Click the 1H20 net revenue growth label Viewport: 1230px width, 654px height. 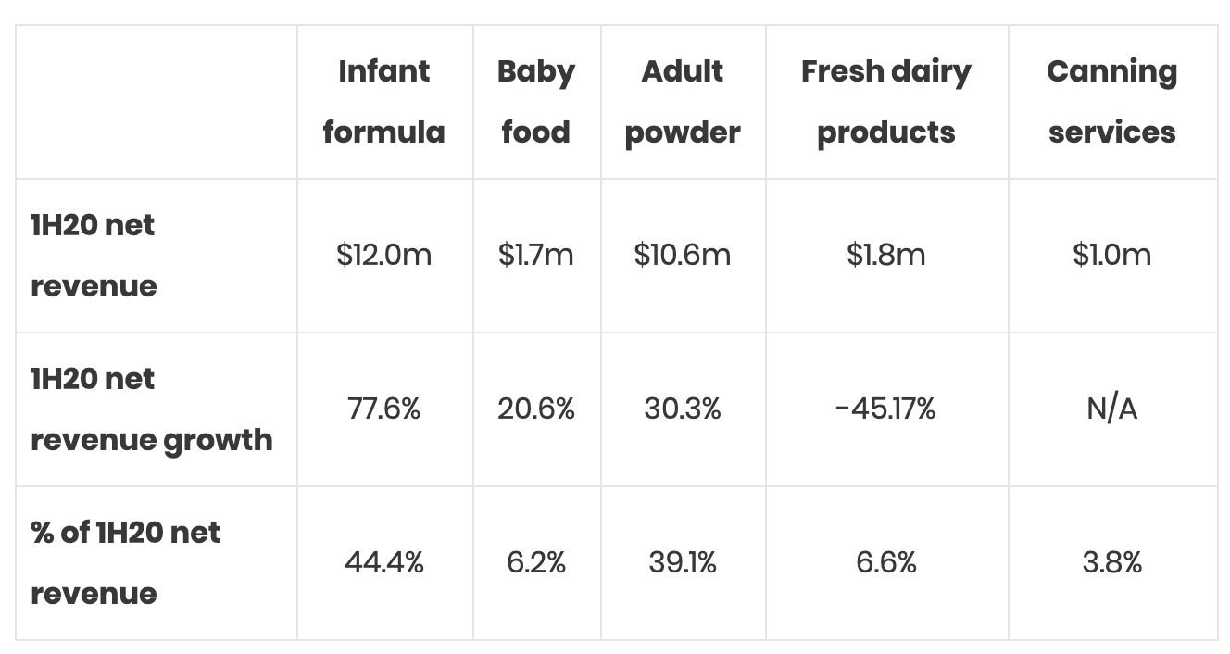tap(151, 409)
